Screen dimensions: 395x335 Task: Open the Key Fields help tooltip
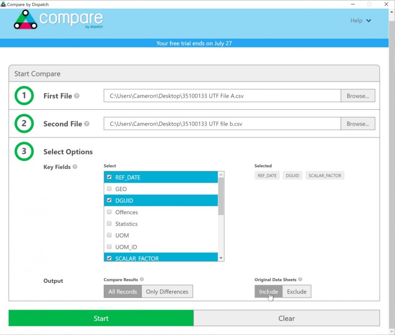tap(74, 167)
